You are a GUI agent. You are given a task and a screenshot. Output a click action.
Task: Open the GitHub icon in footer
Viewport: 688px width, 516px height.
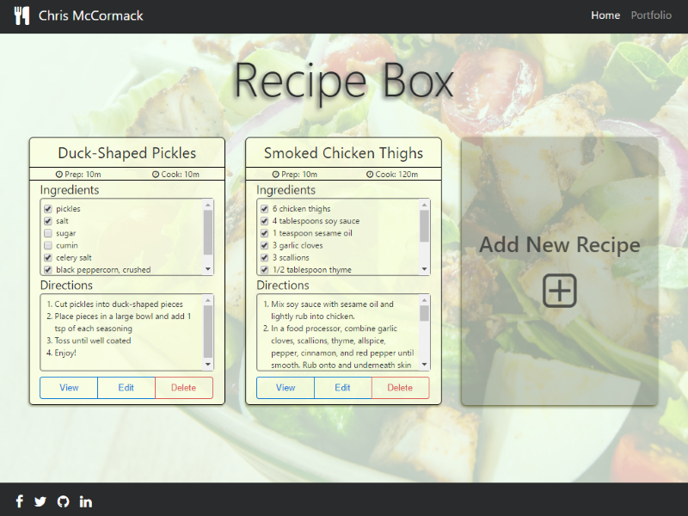63,501
